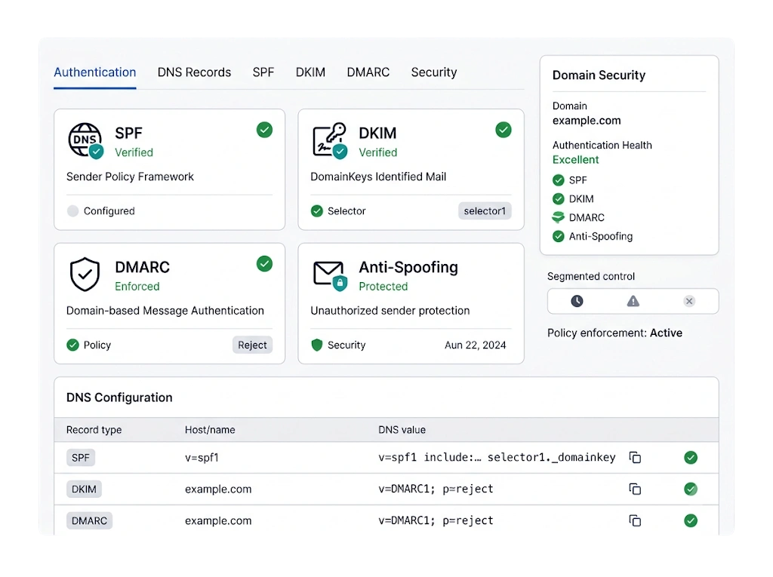
Task: Click the Anti-Spoofing check in Domain Security
Action: click(558, 237)
